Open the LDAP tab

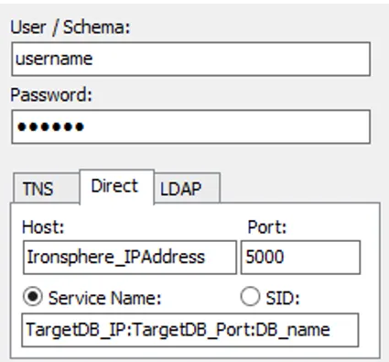(188, 188)
